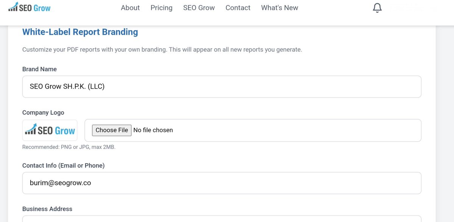This screenshot has height=222, width=454.
Task: Click the Company Logo preview image
Action: (50, 130)
